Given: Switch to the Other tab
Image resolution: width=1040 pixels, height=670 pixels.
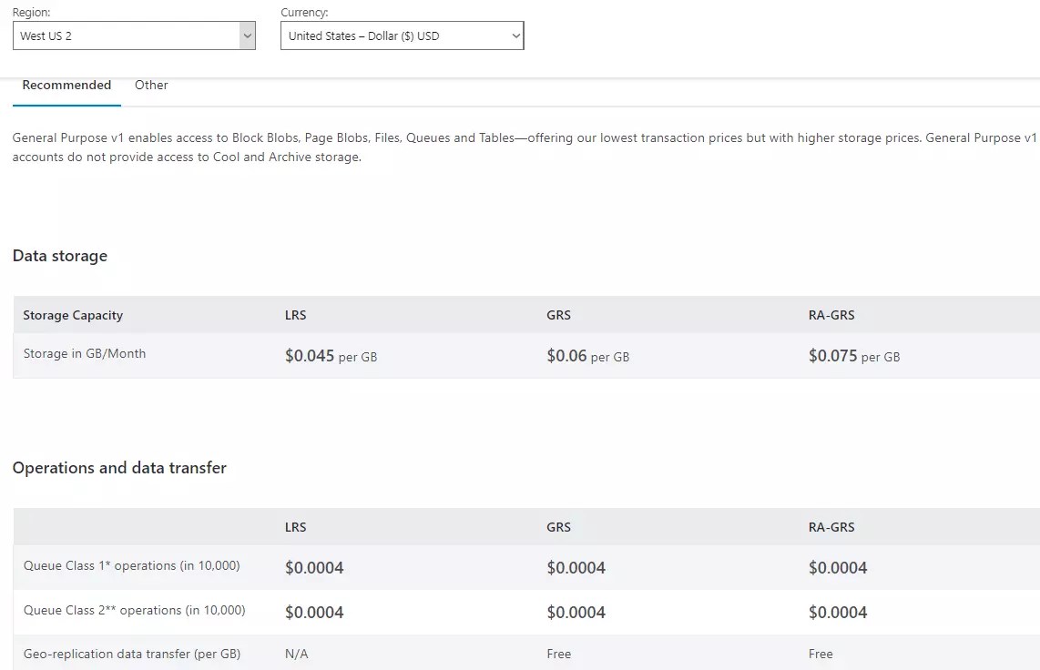Looking at the screenshot, I should pyautogui.click(x=150, y=85).
